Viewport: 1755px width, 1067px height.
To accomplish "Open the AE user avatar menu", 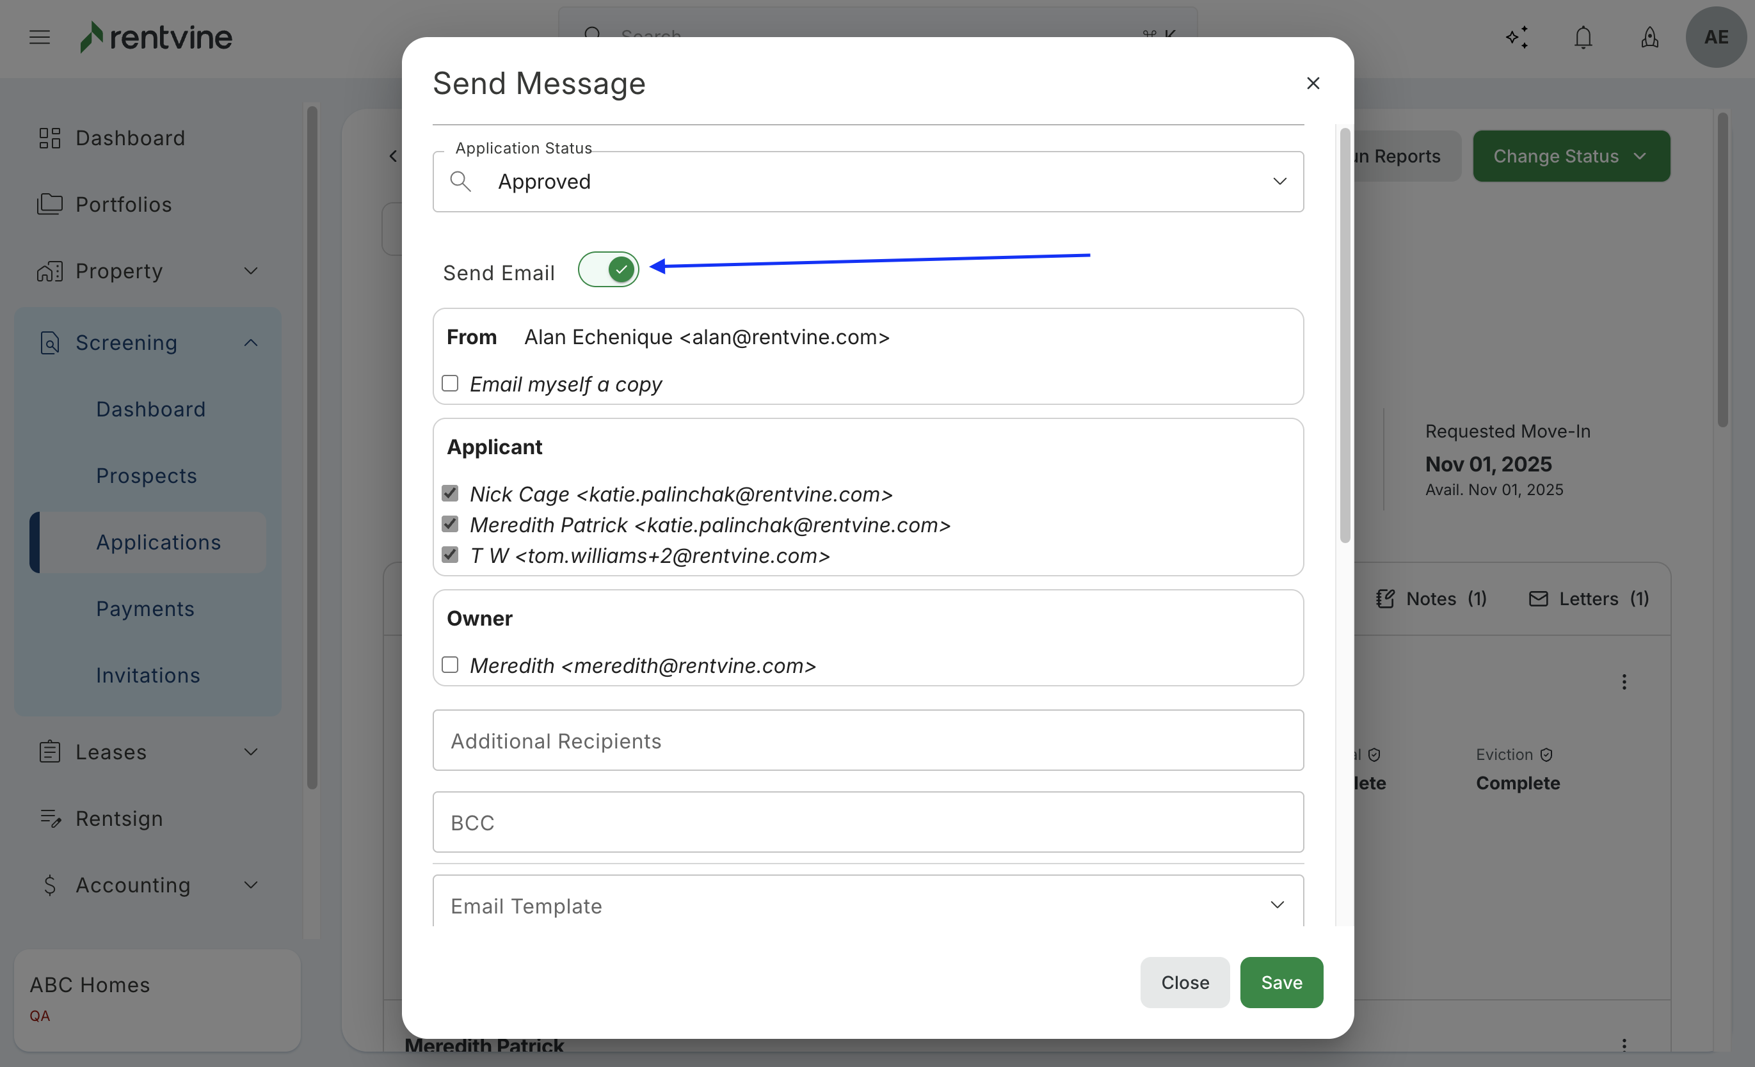I will tap(1715, 37).
